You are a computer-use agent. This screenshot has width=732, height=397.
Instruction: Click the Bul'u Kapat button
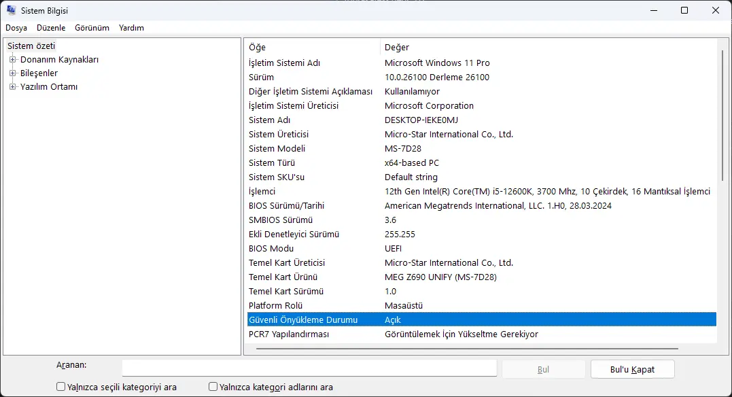click(x=632, y=369)
